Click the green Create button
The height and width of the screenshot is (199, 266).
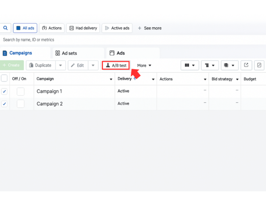click(11, 65)
